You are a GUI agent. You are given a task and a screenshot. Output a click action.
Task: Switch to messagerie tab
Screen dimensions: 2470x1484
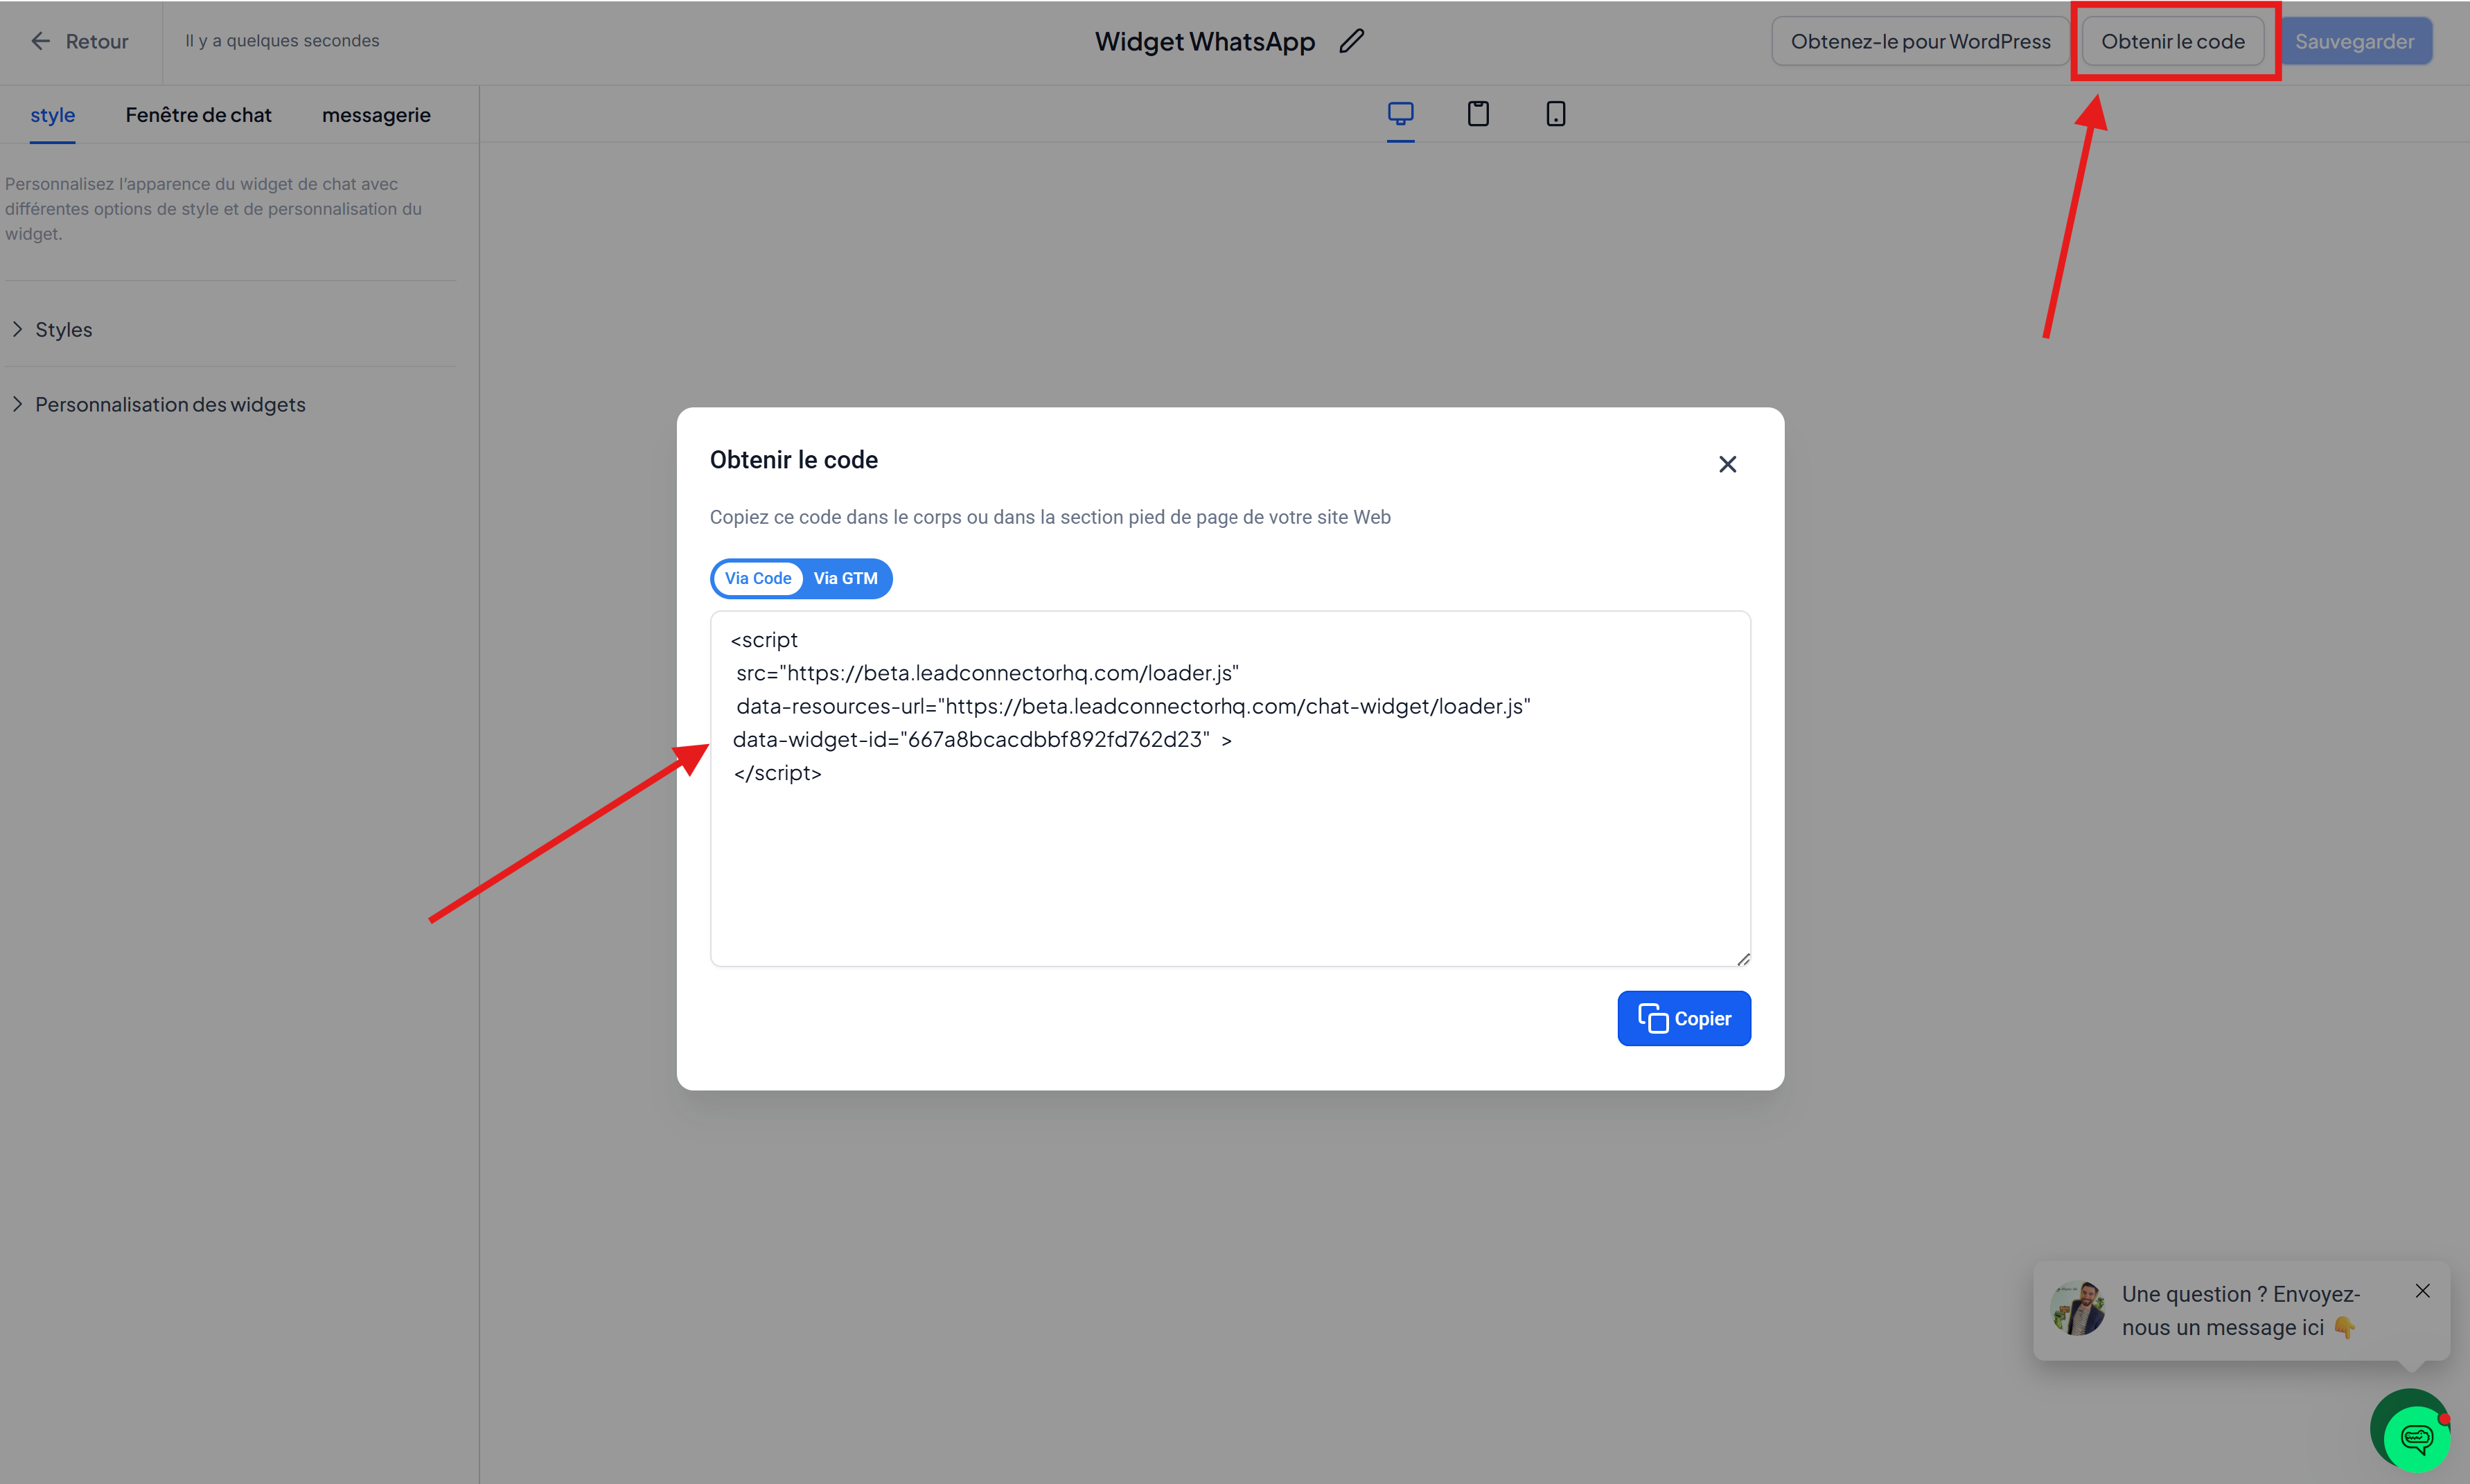pyautogui.click(x=376, y=115)
